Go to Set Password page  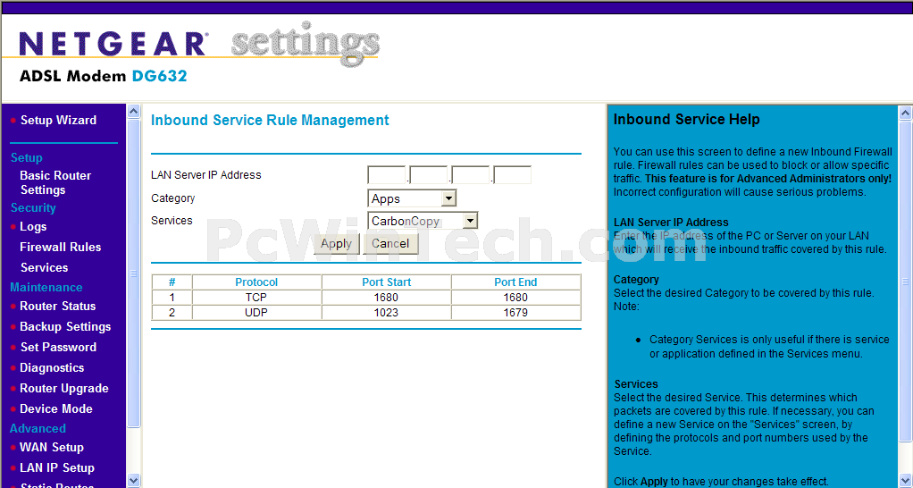coord(58,347)
